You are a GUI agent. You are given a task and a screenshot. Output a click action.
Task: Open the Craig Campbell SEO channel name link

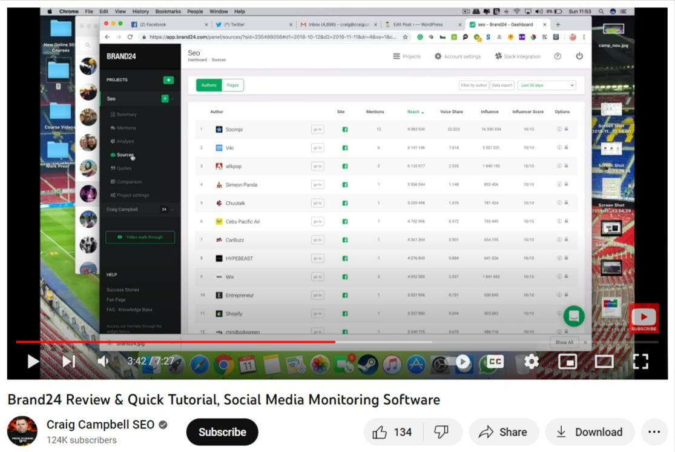(100, 425)
